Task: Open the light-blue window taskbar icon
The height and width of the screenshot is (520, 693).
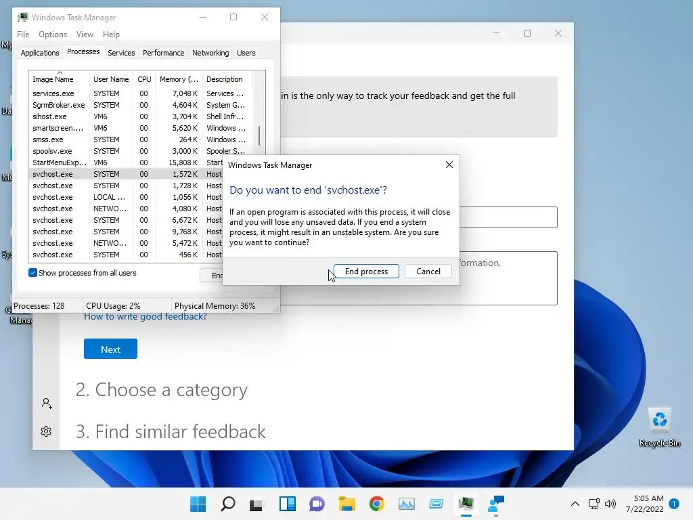Action: point(437,504)
